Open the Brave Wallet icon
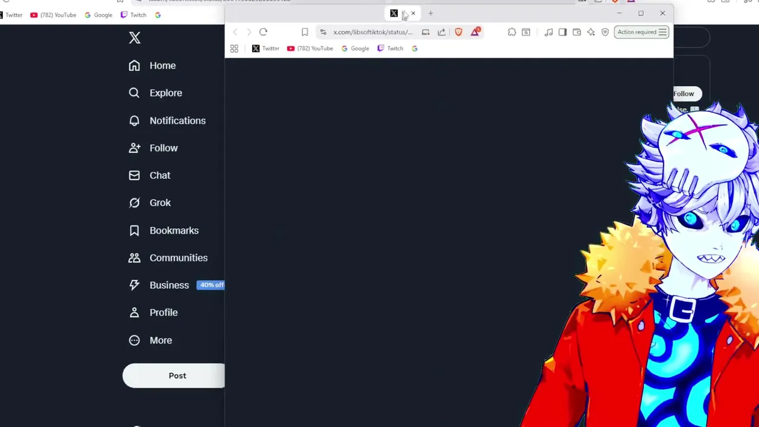The height and width of the screenshot is (427, 759). tap(577, 32)
